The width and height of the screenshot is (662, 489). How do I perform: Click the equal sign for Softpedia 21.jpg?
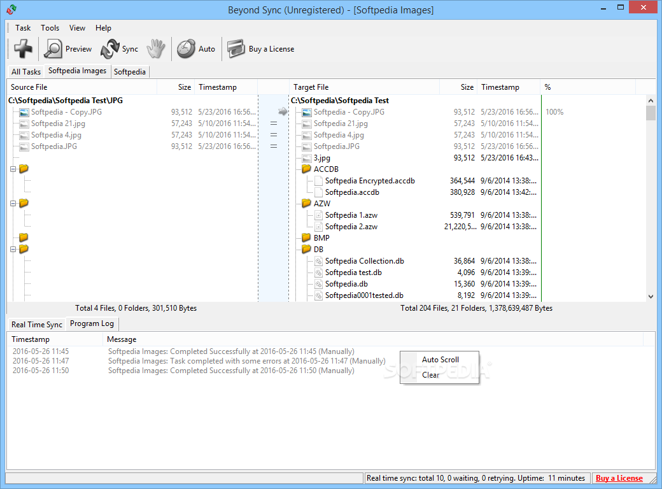[x=274, y=124]
